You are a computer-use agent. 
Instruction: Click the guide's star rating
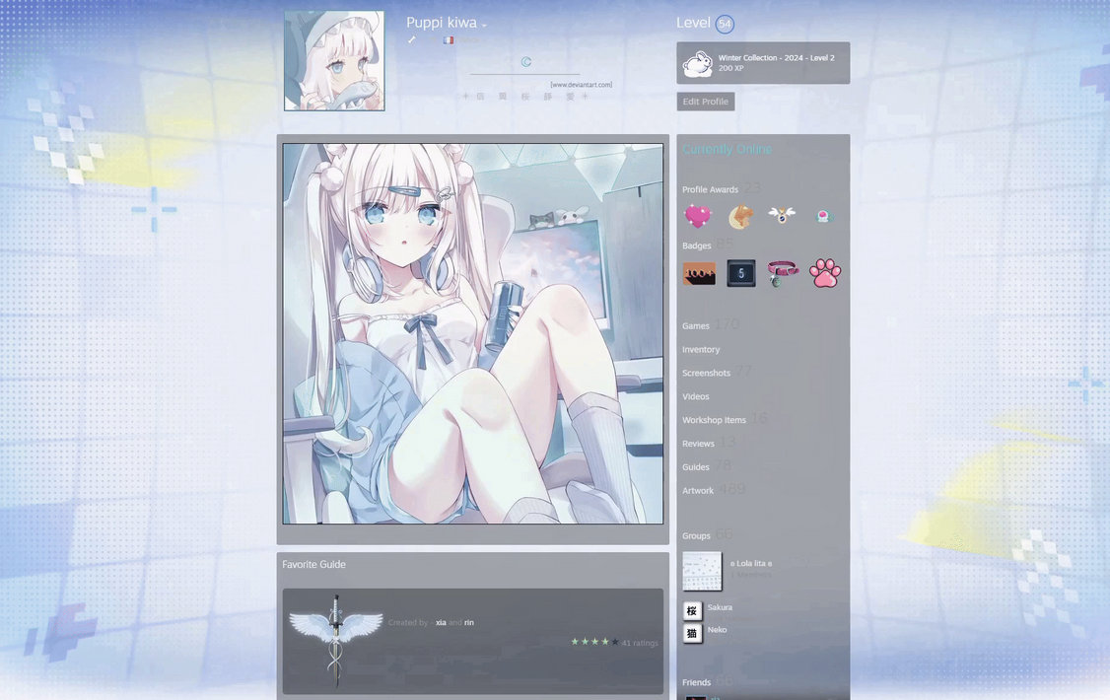tap(594, 642)
